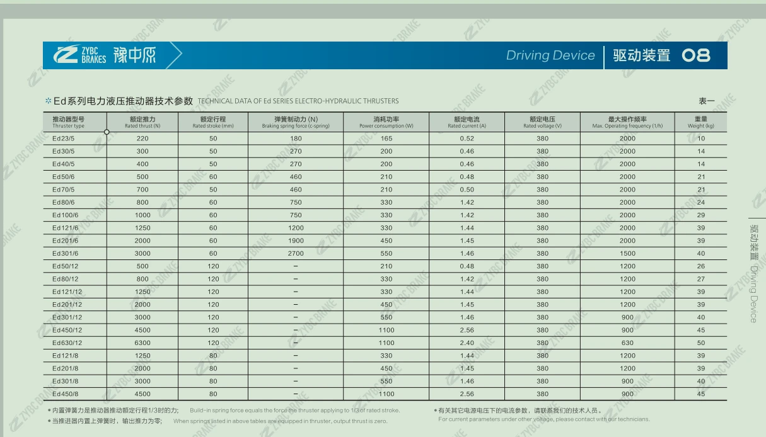This screenshot has height=437, width=766.
Task: Click the max frequency value 630
Action: click(x=627, y=343)
